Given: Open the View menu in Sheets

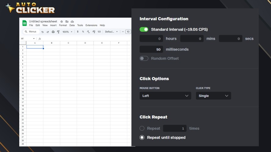Looking at the screenshot, I should 45,25.
